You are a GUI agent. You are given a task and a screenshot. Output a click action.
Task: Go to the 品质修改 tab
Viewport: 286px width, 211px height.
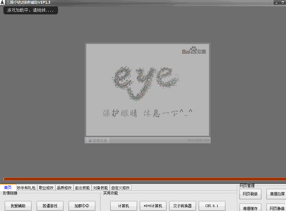coord(64,188)
